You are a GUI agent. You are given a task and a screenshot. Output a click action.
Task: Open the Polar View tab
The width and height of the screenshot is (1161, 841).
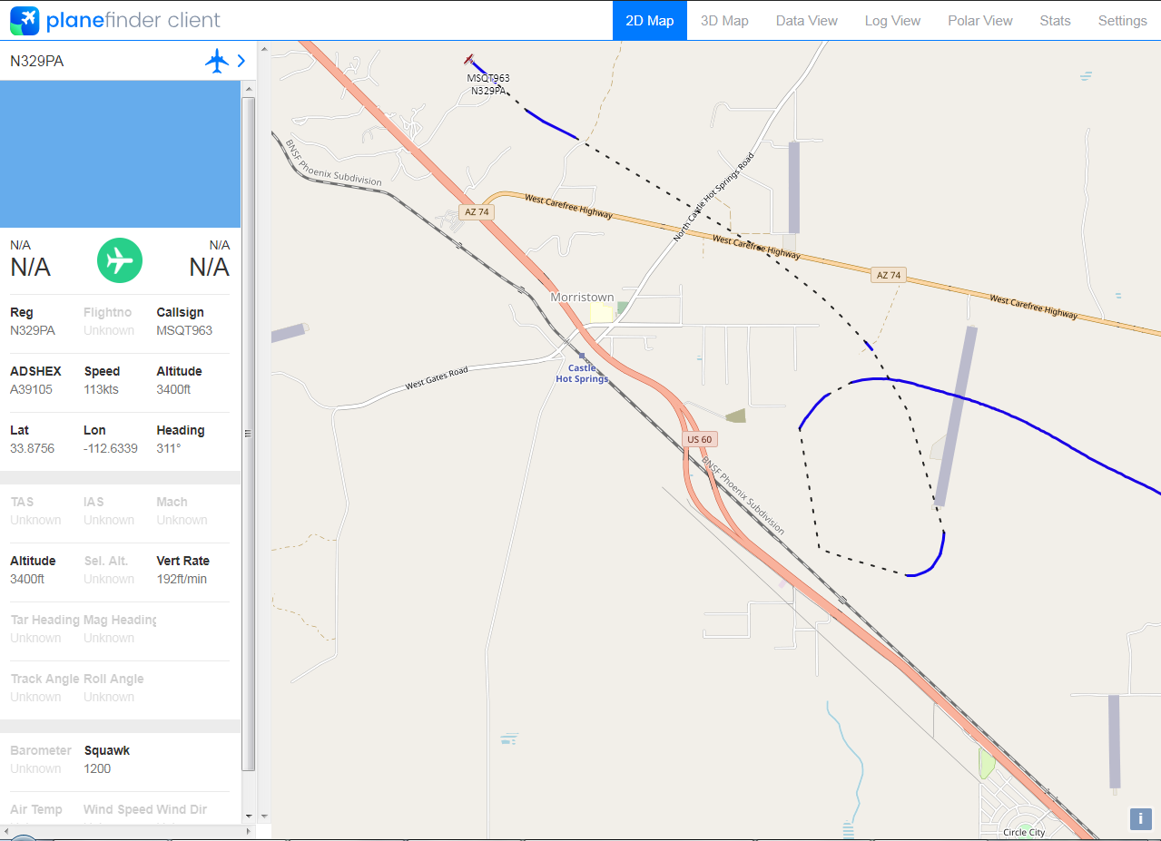980,21
